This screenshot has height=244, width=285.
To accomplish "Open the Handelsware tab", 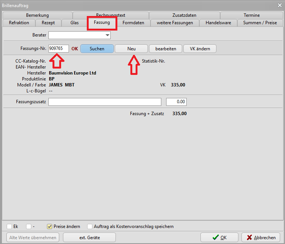I will point(218,23).
